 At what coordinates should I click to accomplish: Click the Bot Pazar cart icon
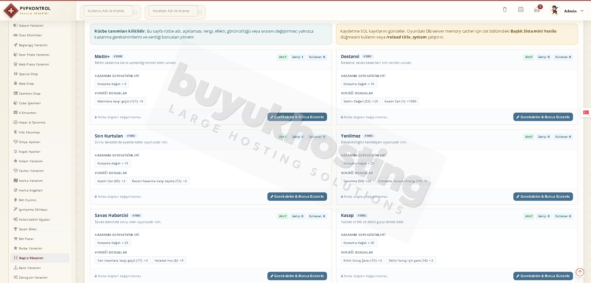tap(16, 239)
